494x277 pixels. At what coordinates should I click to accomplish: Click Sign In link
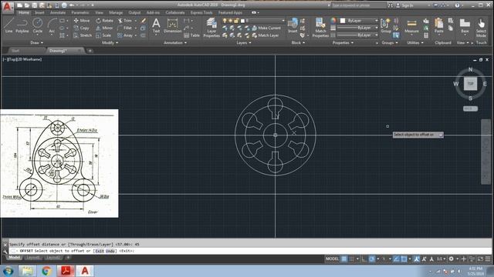coord(407,5)
